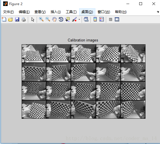Enable the Rotate 3D tool
The width and height of the screenshot is (160, 144).
pyautogui.click(x=61, y=19)
